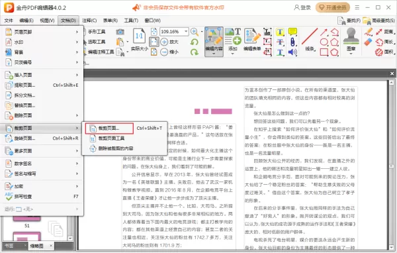Rotate view counterclockwise with the upper green arrow
The height and width of the screenshot is (253, 397).
pos(194,42)
